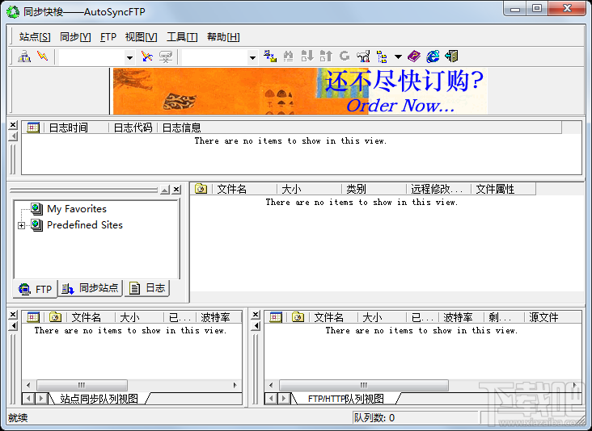The image size is (592, 431).
Task: Click the pipe-connection toolbar icon
Action: tap(363, 56)
